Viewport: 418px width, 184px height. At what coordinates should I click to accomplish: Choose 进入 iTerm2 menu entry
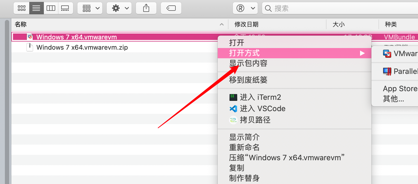click(x=295, y=97)
